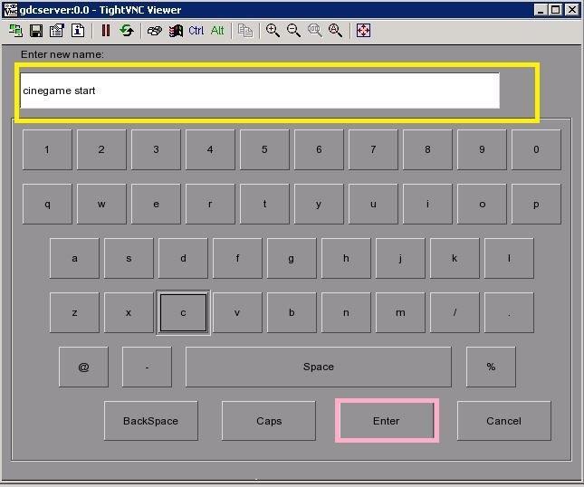Image resolution: width=584 pixels, height=487 pixels.
Task: Hit the i key on keyboard
Action: 427,204
